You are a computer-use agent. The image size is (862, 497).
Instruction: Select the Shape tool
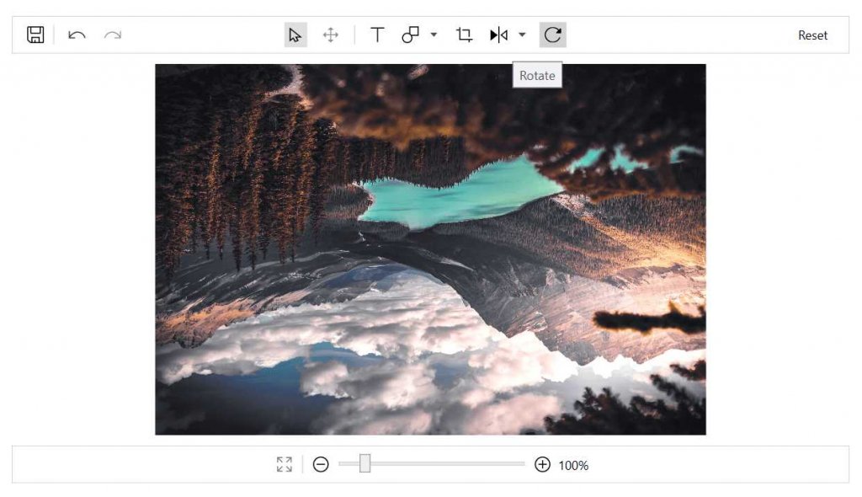[412, 35]
